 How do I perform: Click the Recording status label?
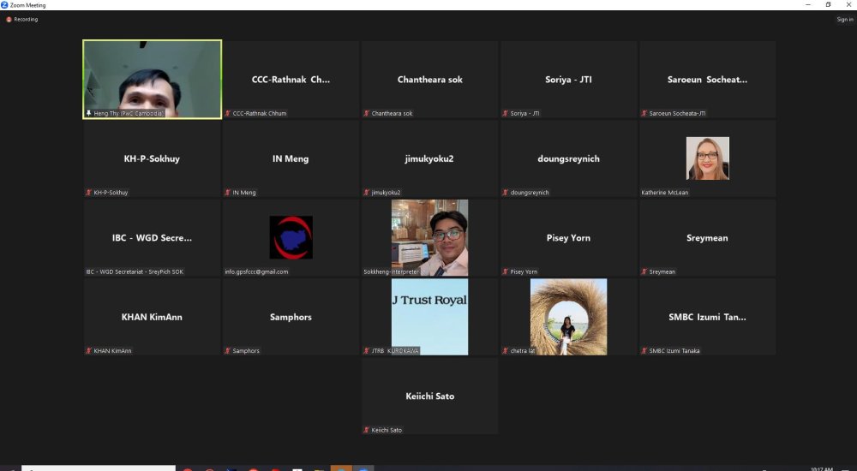click(26, 19)
